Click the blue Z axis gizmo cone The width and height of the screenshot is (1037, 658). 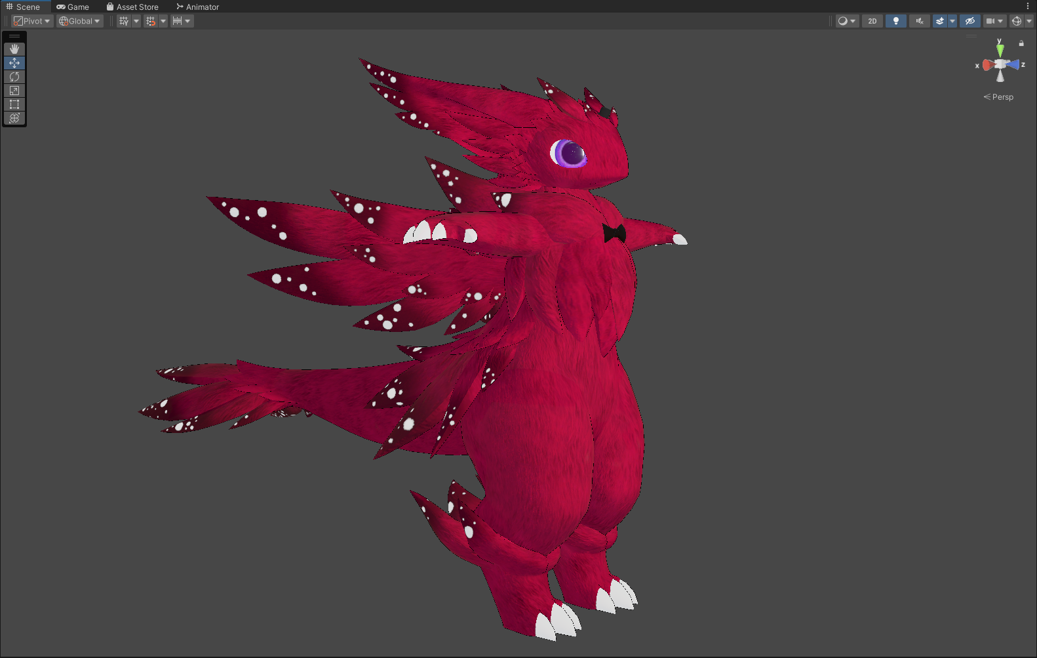(1013, 64)
